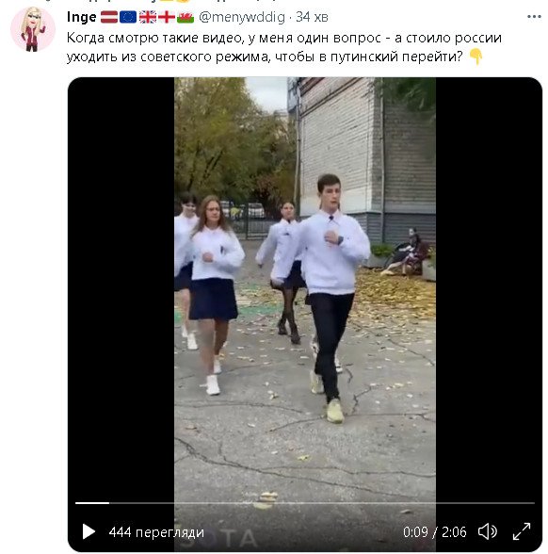Click the 0:09 / 2:06 time display

435,531
